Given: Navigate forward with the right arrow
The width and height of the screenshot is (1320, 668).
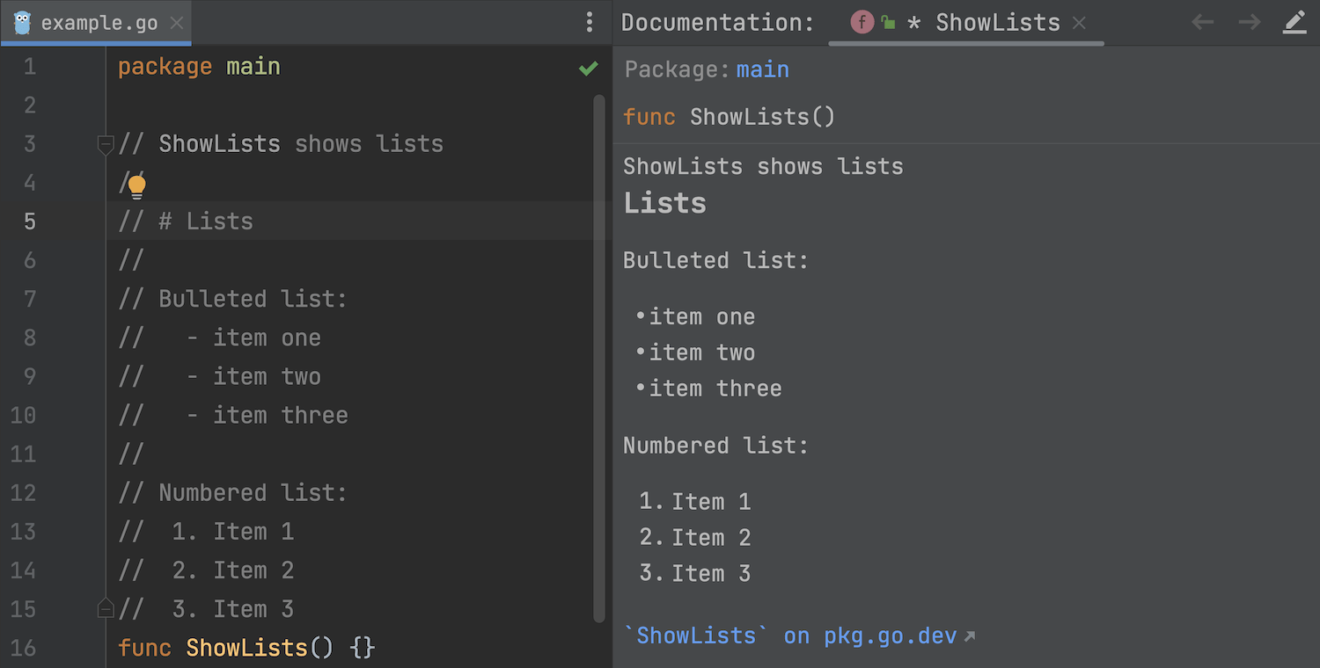Looking at the screenshot, I should point(1249,23).
